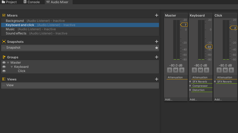Image resolution: width=238 pixels, height=133 pixels.
Task: Select Keyboard in Groups tree
Action: point(21,67)
